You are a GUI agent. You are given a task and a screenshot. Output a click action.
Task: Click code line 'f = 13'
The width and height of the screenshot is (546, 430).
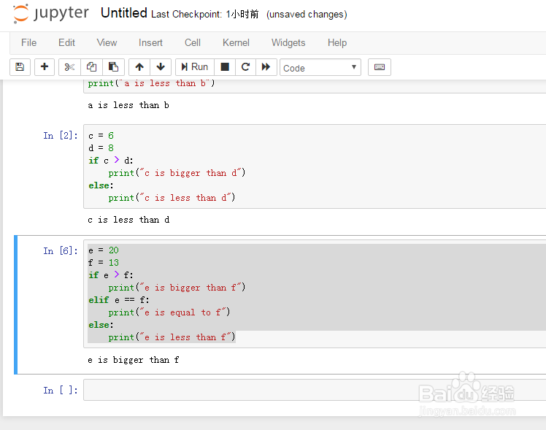(104, 263)
